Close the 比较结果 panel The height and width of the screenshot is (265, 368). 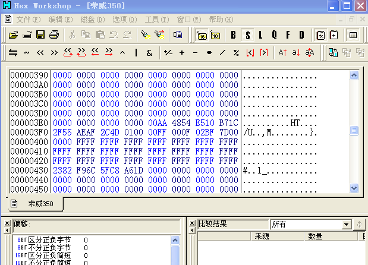[192, 223]
